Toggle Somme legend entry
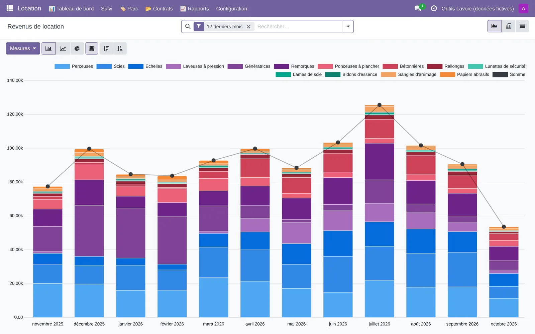 point(509,74)
